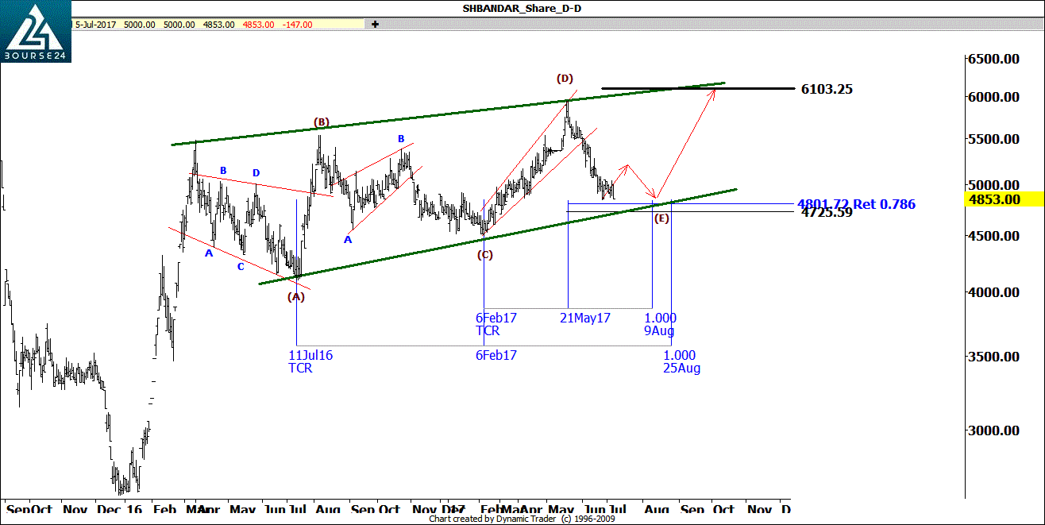Select the (D) wave label

point(565,79)
